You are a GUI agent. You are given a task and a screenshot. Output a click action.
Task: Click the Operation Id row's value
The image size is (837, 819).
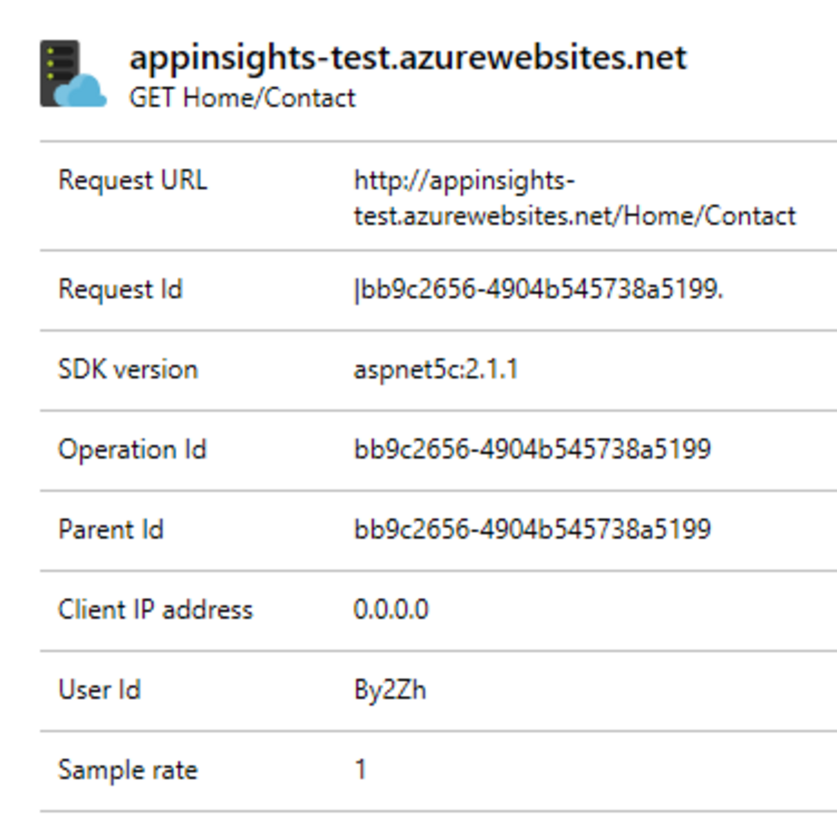532,449
